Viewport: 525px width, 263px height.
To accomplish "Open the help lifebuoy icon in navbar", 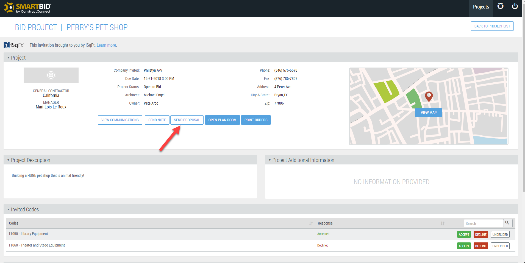I will [500, 6].
